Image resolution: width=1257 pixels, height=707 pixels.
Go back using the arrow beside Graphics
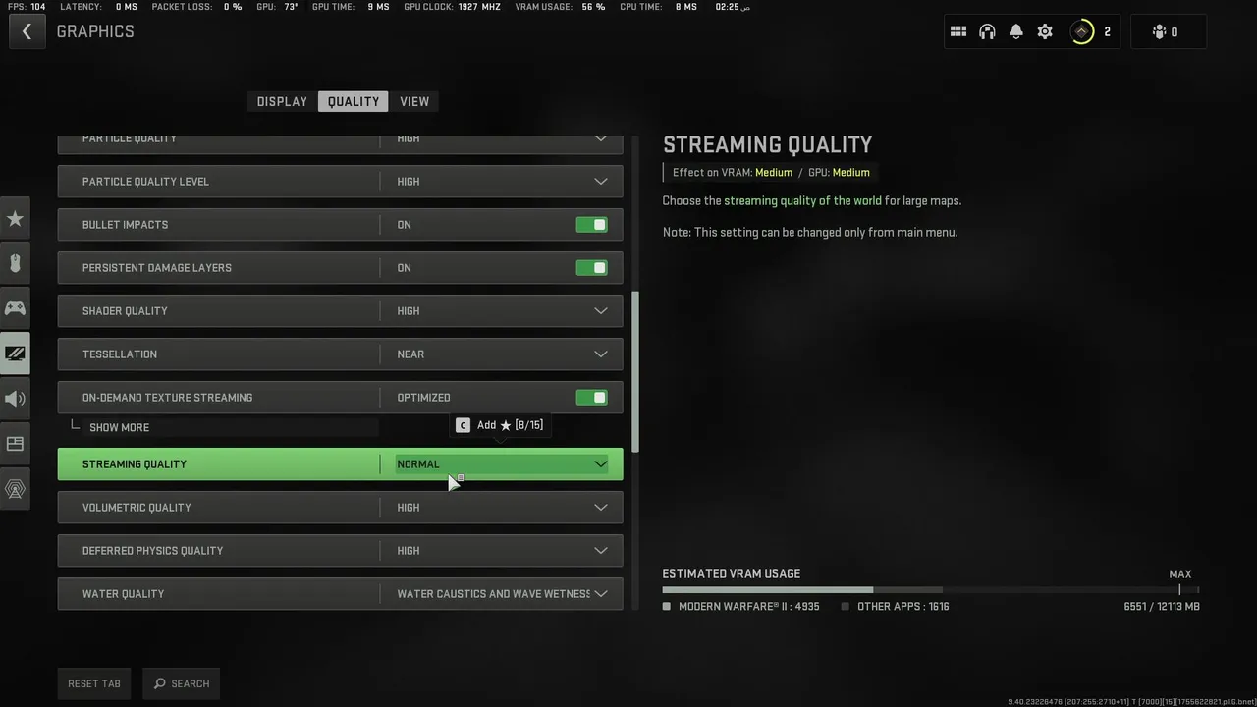27,31
